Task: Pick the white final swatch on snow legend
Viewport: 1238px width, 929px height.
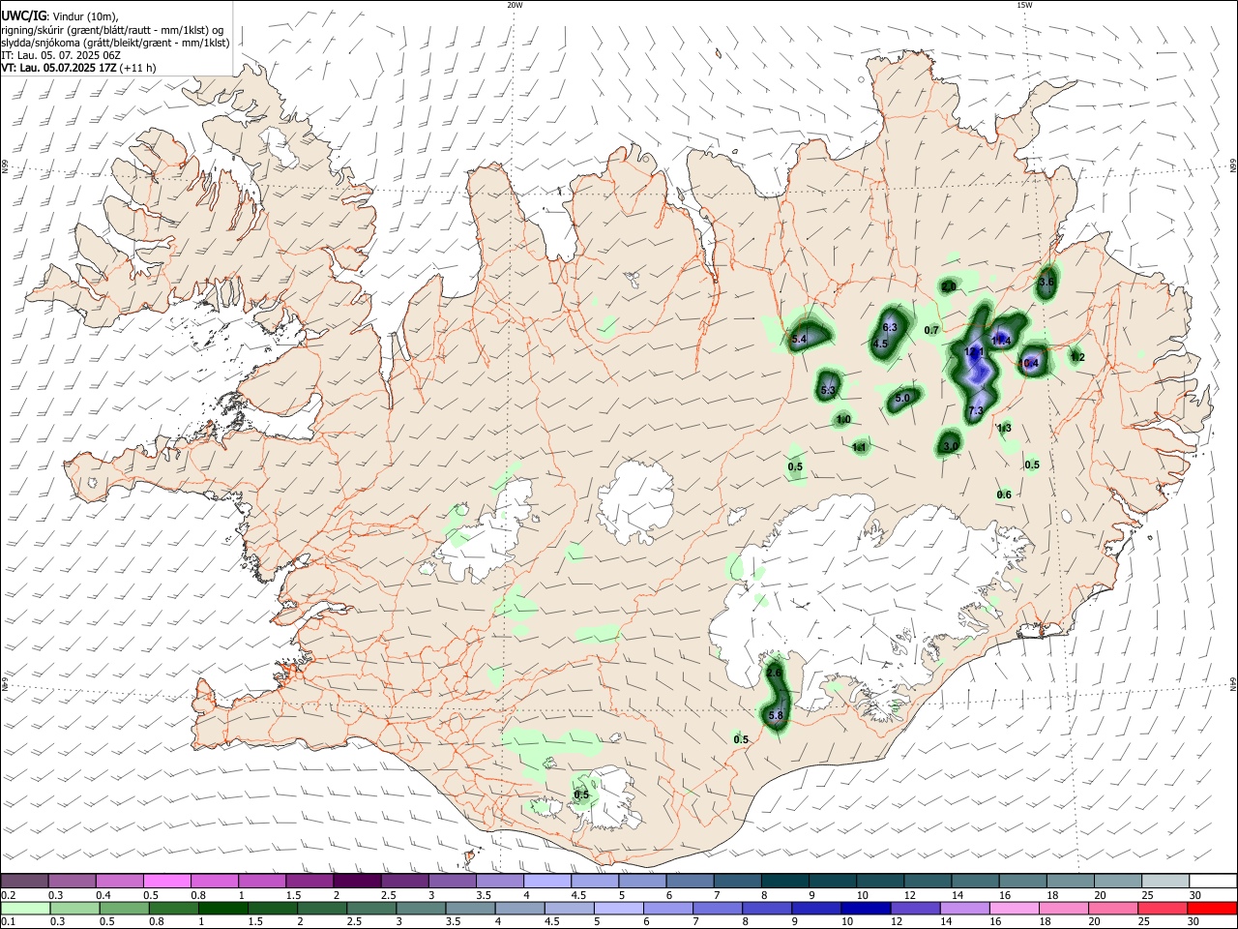Action: click(1213, 882)
